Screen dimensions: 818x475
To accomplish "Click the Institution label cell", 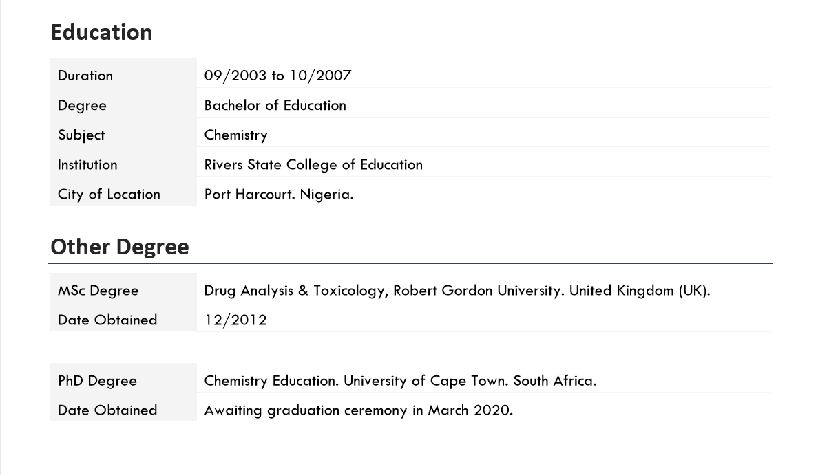I will point(87,164).
